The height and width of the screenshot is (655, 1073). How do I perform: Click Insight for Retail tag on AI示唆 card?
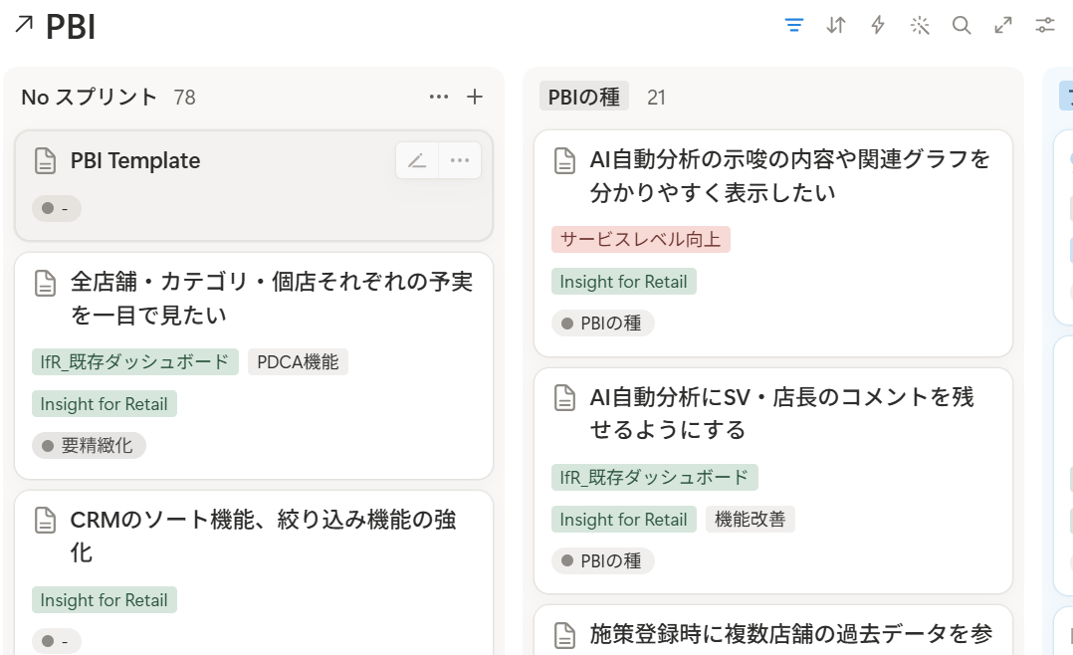click(623, 282)
